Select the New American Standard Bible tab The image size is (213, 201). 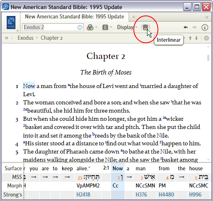pyautogui.click(x=75, y=17)
